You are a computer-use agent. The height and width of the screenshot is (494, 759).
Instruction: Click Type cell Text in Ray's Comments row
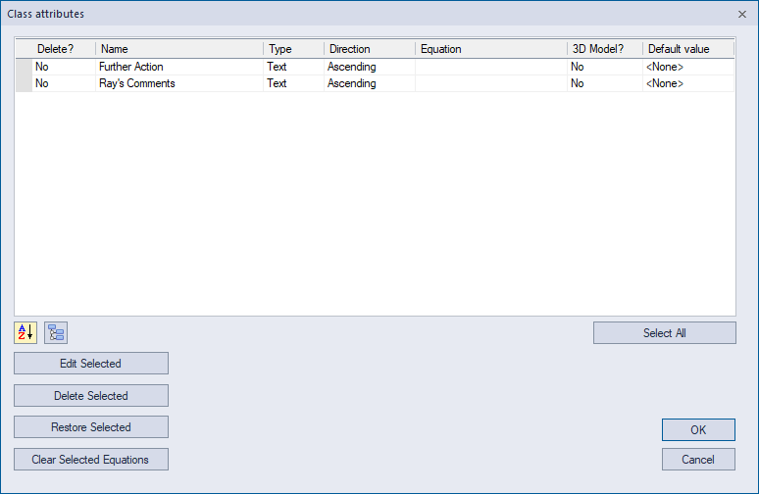pyautogui.click(x=294, y=83)
